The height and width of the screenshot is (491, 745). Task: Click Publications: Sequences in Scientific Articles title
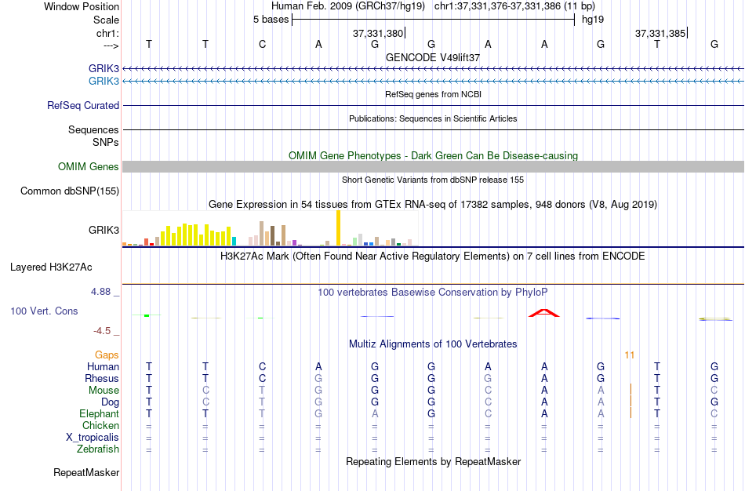[x=433, y=118]
